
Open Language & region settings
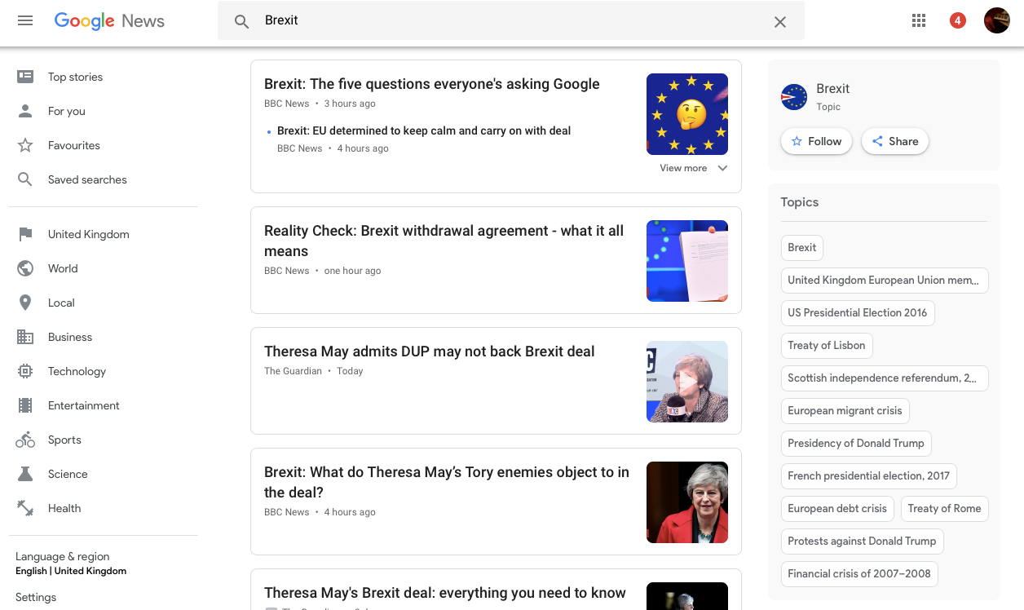pos(62,556)
